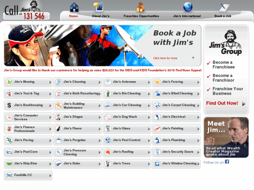Viewport: 254px width, 190px height.
Task: Click the arrow on Jim's Pest Control button
Action: coord(149,140)
